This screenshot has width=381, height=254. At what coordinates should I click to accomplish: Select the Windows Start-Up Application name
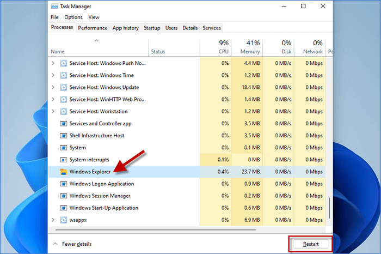104,208
